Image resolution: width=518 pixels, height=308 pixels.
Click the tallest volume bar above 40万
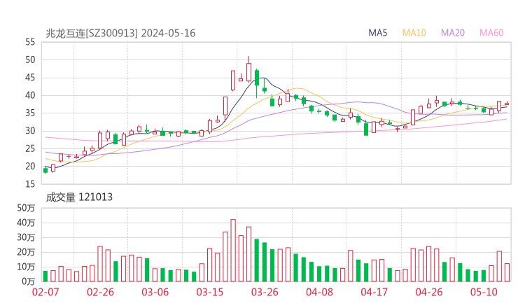coord(233,251)
